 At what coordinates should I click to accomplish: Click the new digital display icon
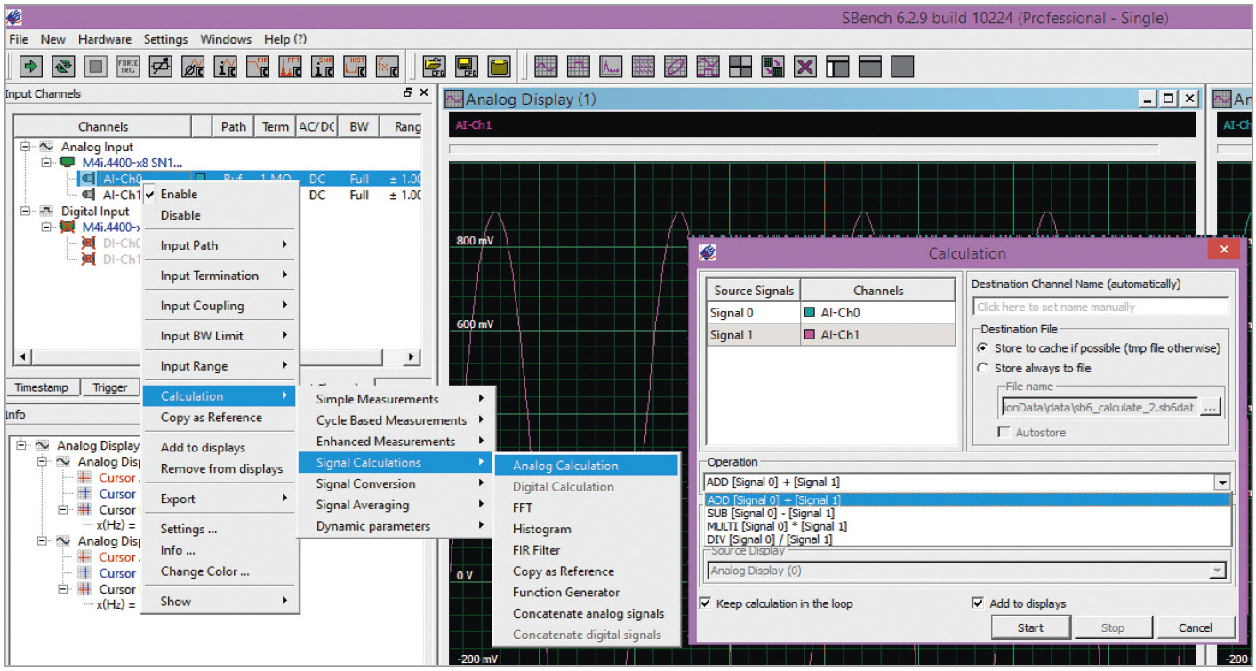[579, 66]
